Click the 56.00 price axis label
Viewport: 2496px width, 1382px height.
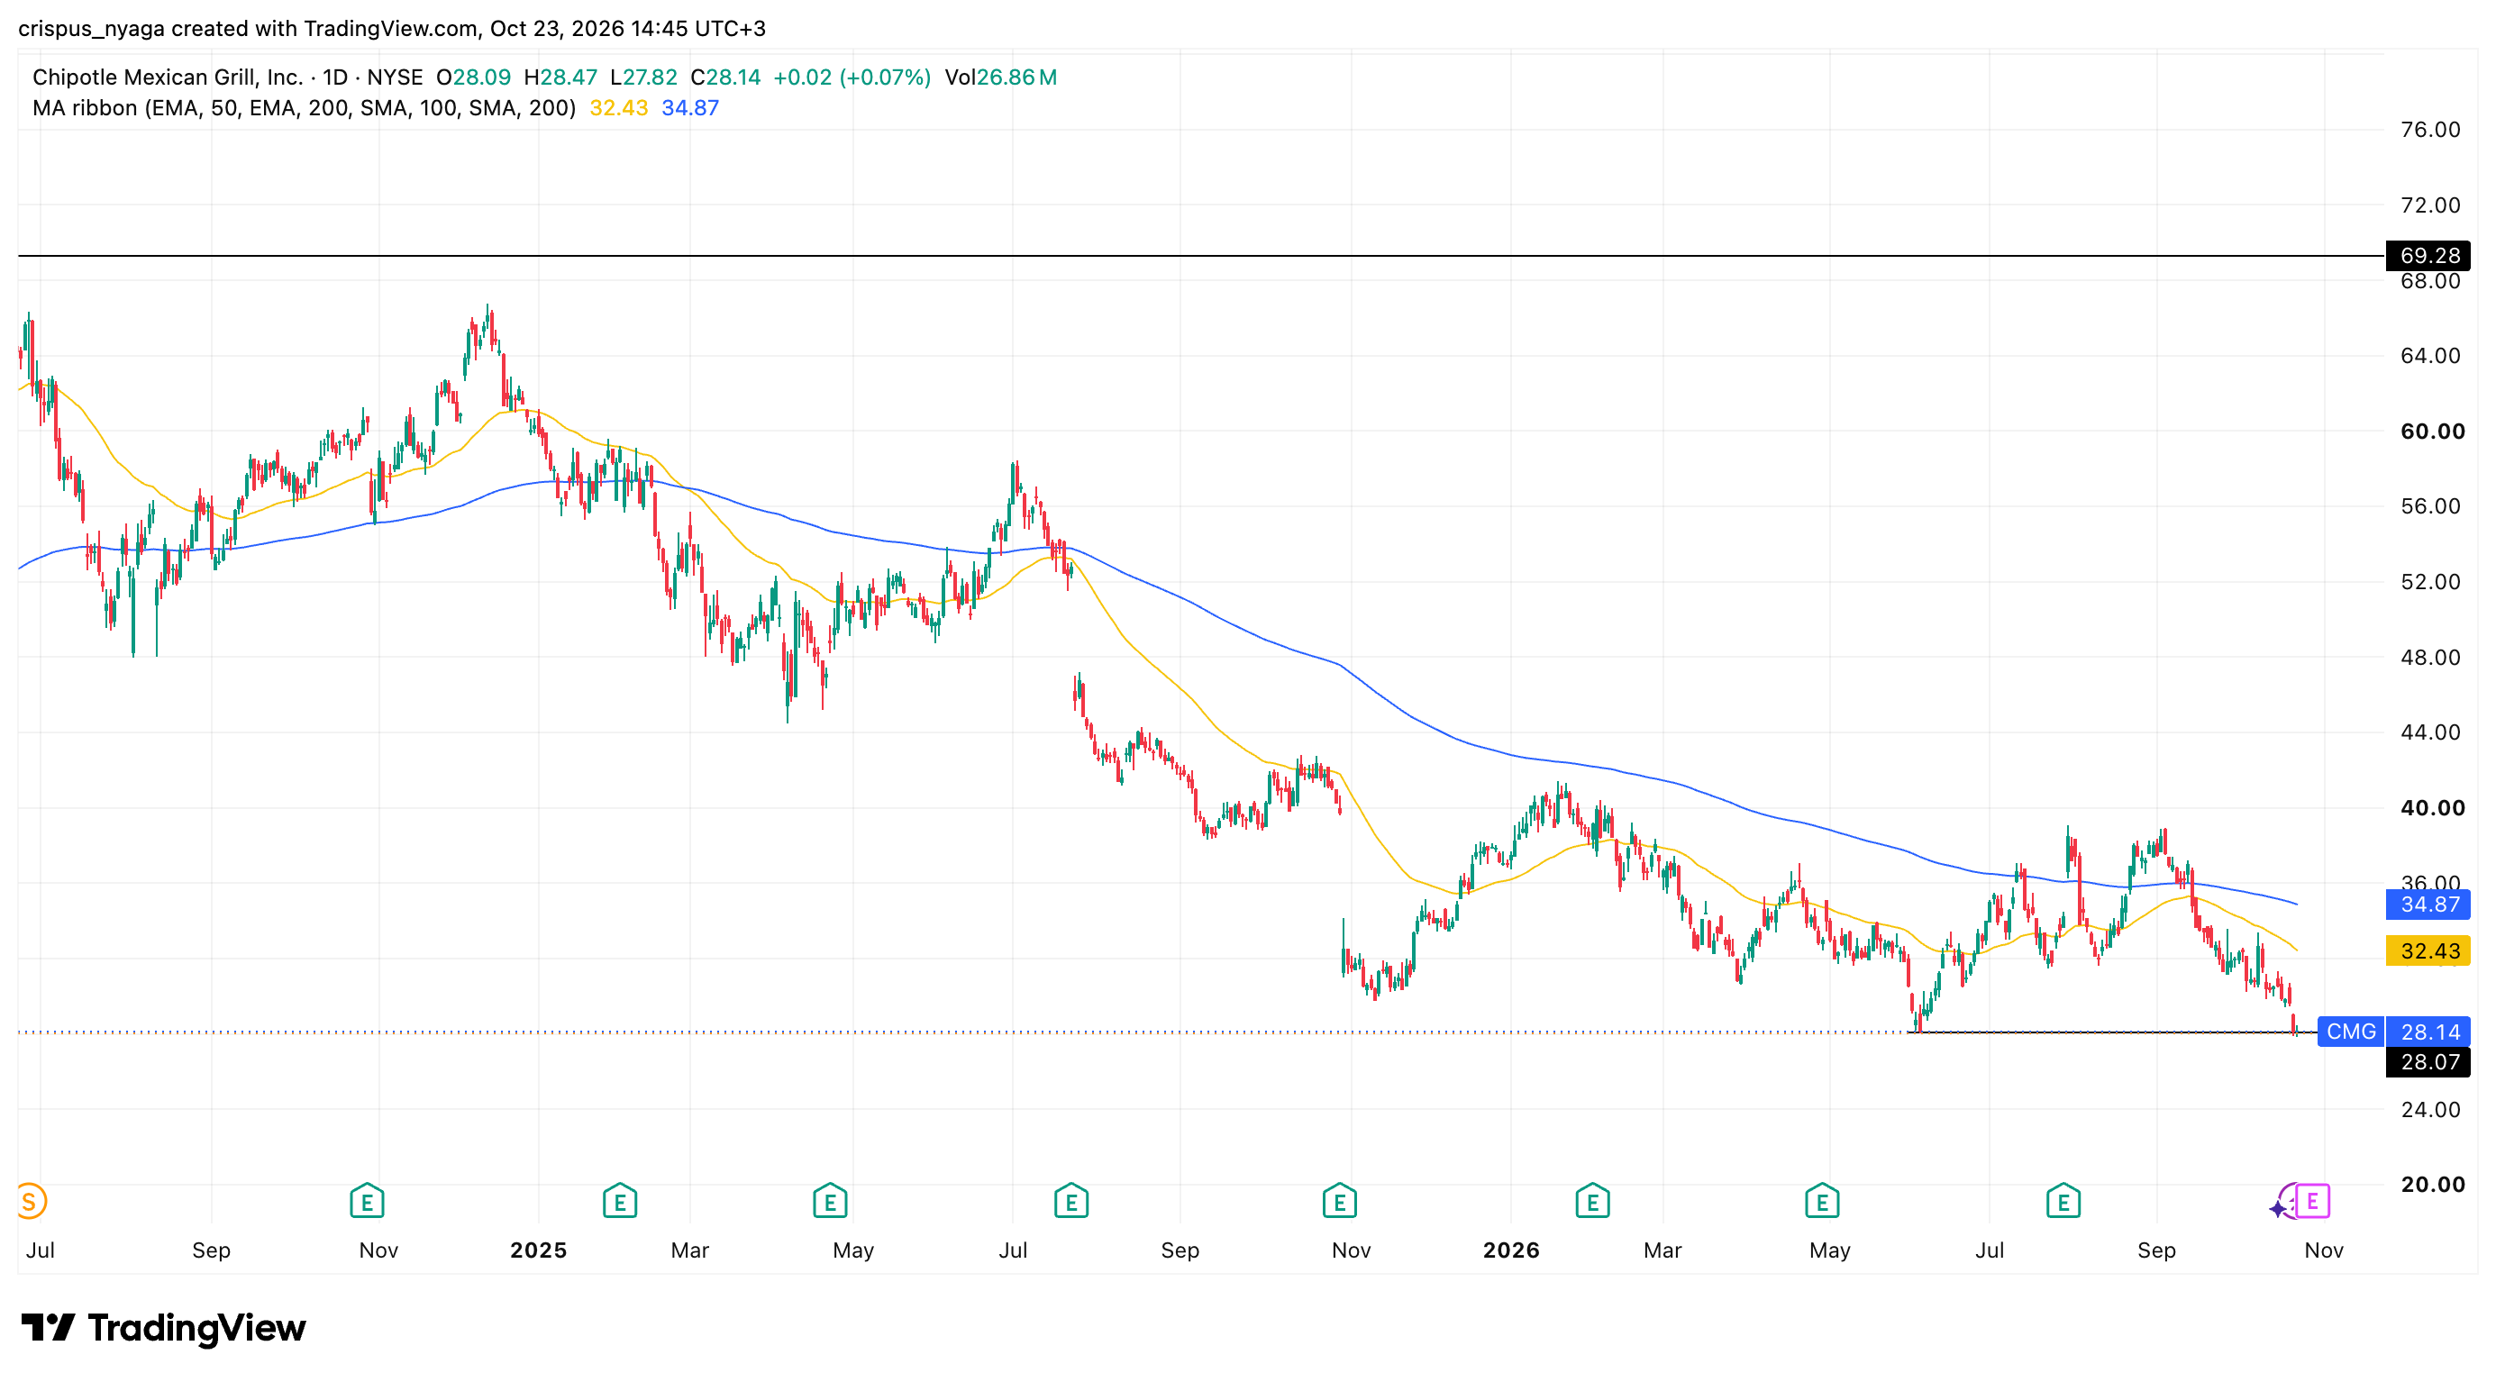[2430, 506]
